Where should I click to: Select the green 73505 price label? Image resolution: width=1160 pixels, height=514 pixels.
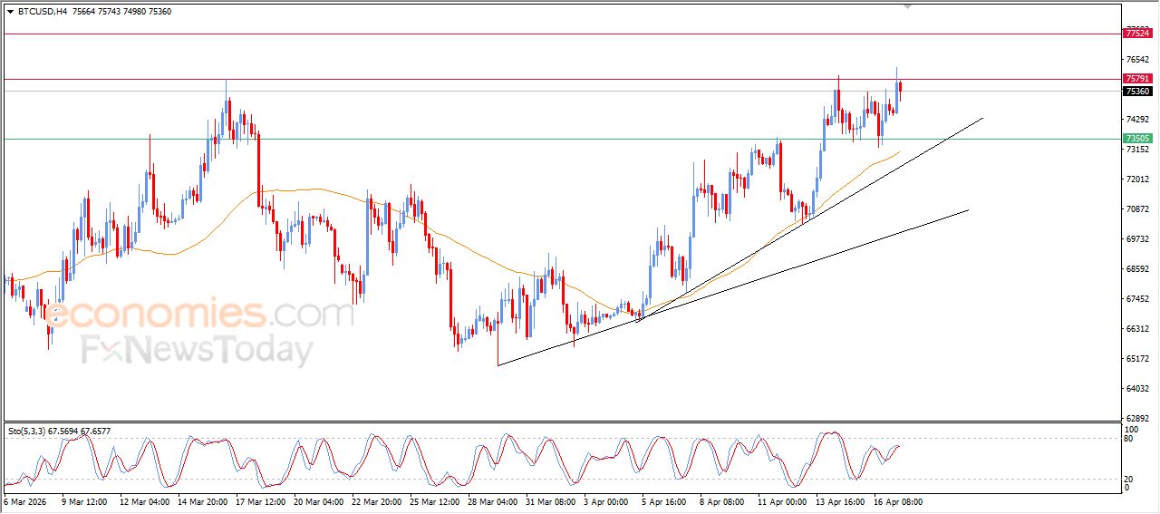coord(1136,139)
